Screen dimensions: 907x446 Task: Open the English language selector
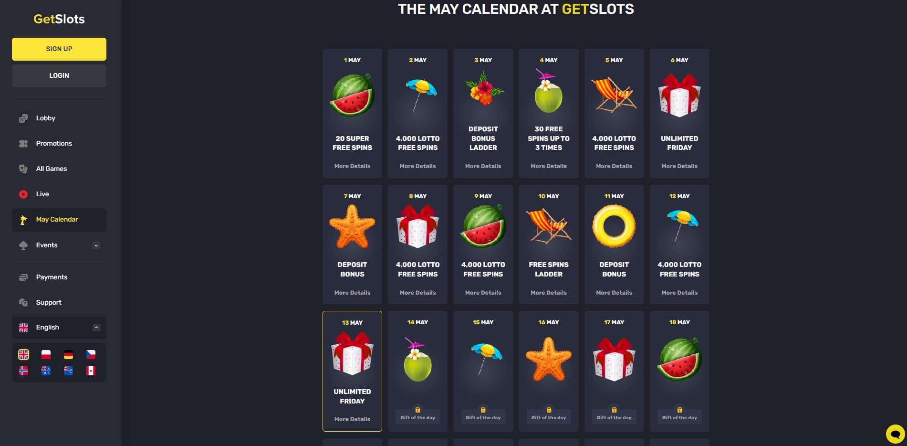(59, 328)
